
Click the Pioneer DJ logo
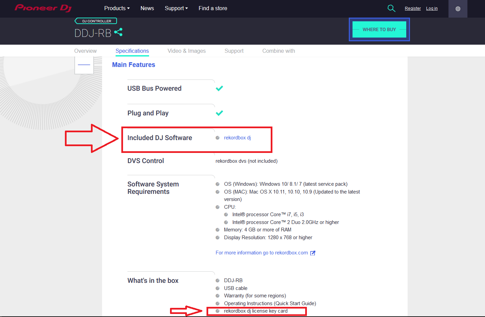(43, 8)
